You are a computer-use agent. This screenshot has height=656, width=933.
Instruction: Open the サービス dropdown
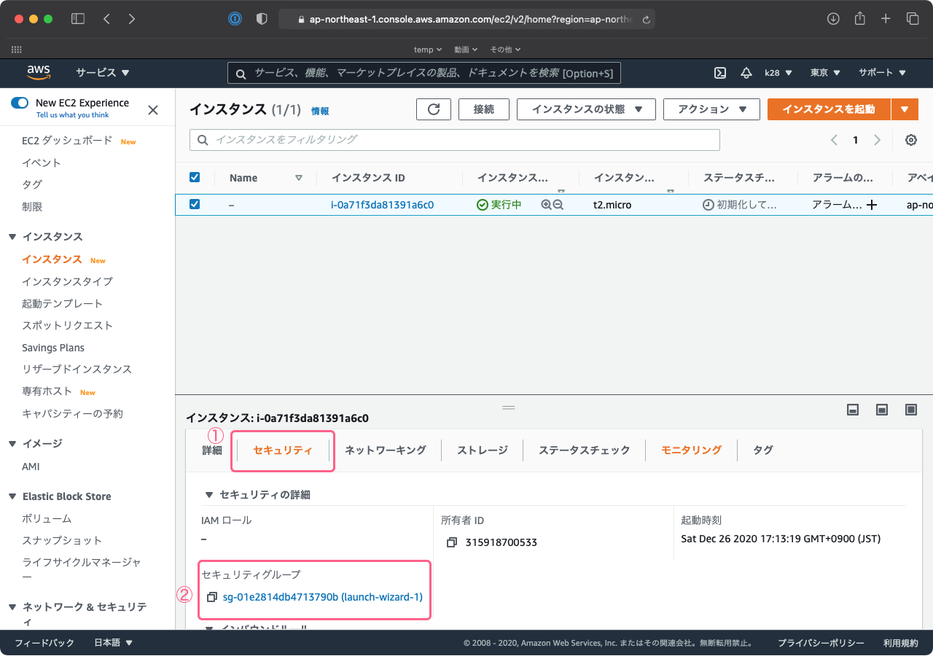point(103,73)
